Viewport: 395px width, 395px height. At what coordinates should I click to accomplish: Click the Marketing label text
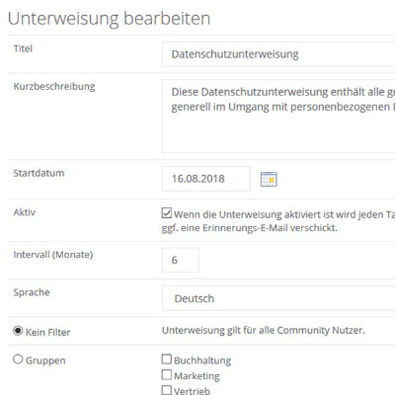click(x=197, y=376)
